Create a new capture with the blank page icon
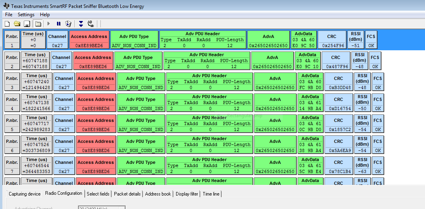The image size is (425, 209). (x=7, y=24)
